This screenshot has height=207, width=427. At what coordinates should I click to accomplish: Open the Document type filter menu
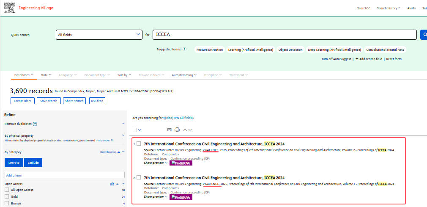pos(97,75)
